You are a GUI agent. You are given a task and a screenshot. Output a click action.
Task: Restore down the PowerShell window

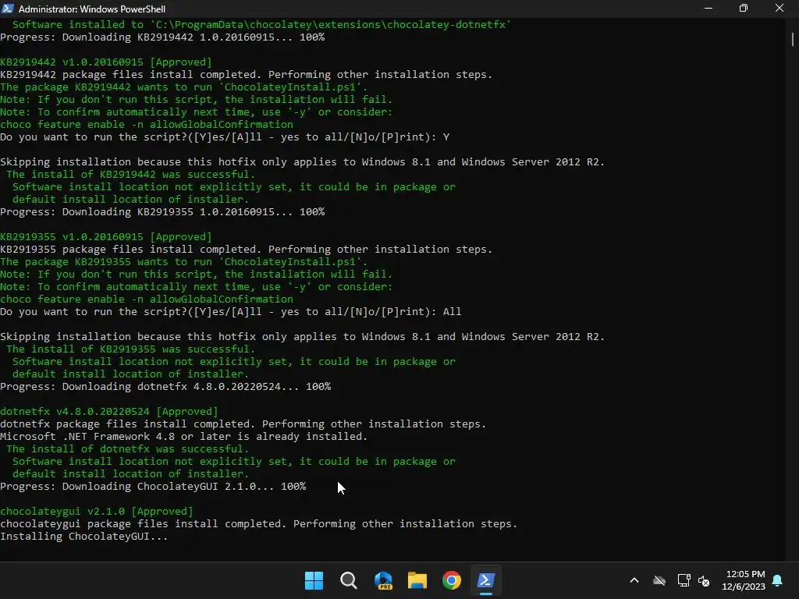pos(744,8)
